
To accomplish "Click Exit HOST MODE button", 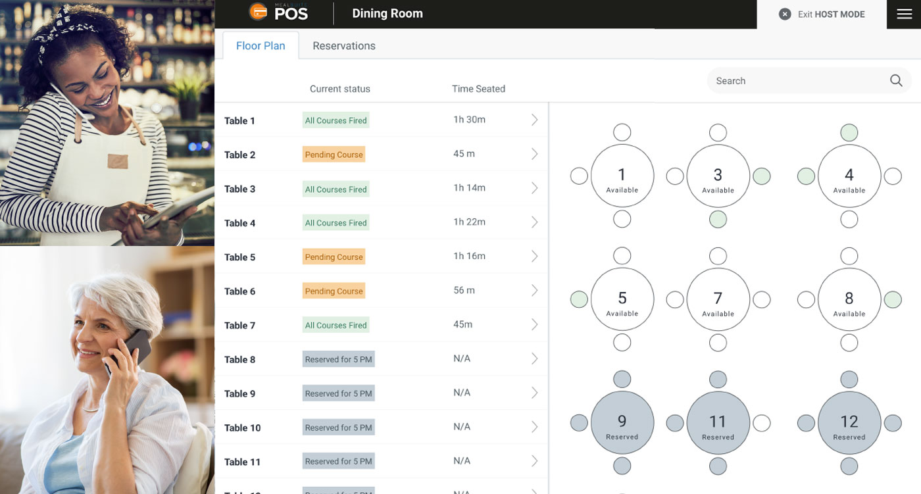I will point(822,14).
